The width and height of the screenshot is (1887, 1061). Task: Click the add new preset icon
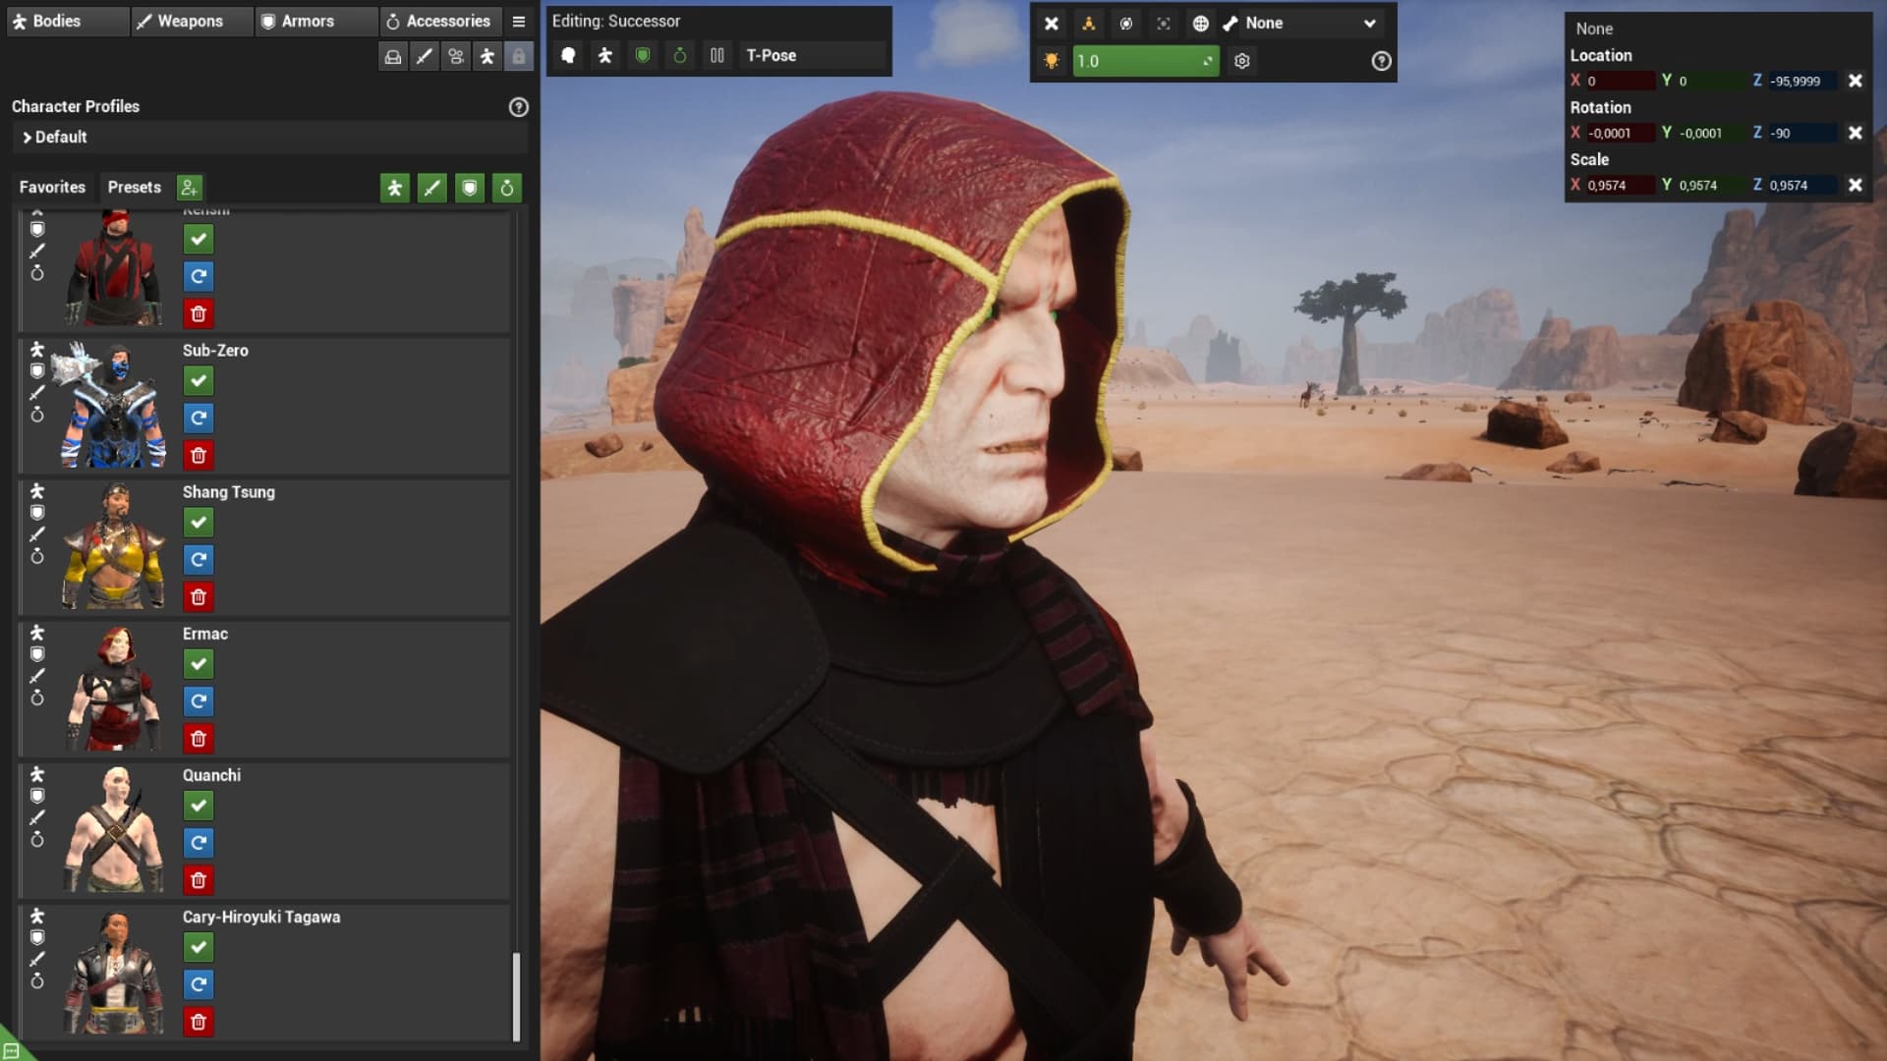(189, 188)
